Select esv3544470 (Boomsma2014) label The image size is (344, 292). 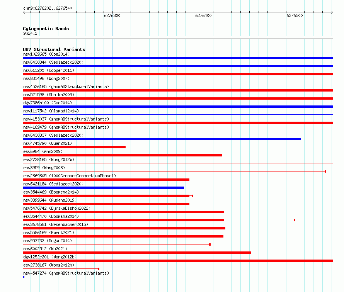point(51,216)
